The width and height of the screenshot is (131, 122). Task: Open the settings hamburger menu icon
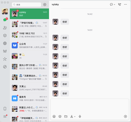[5, 117]
